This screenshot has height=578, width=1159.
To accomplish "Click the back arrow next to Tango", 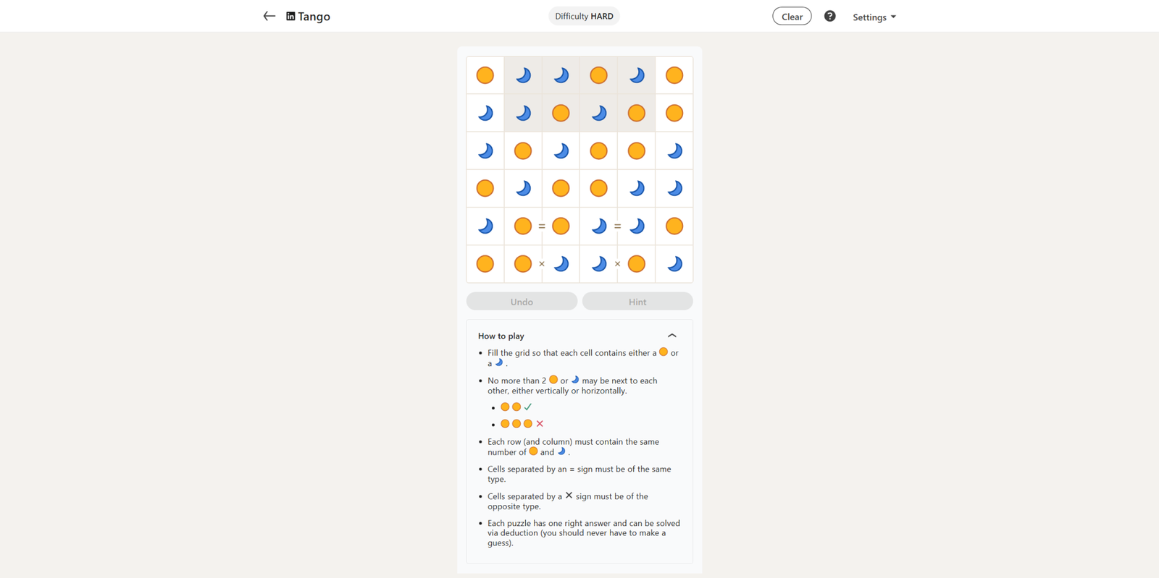I will (269, 16).
